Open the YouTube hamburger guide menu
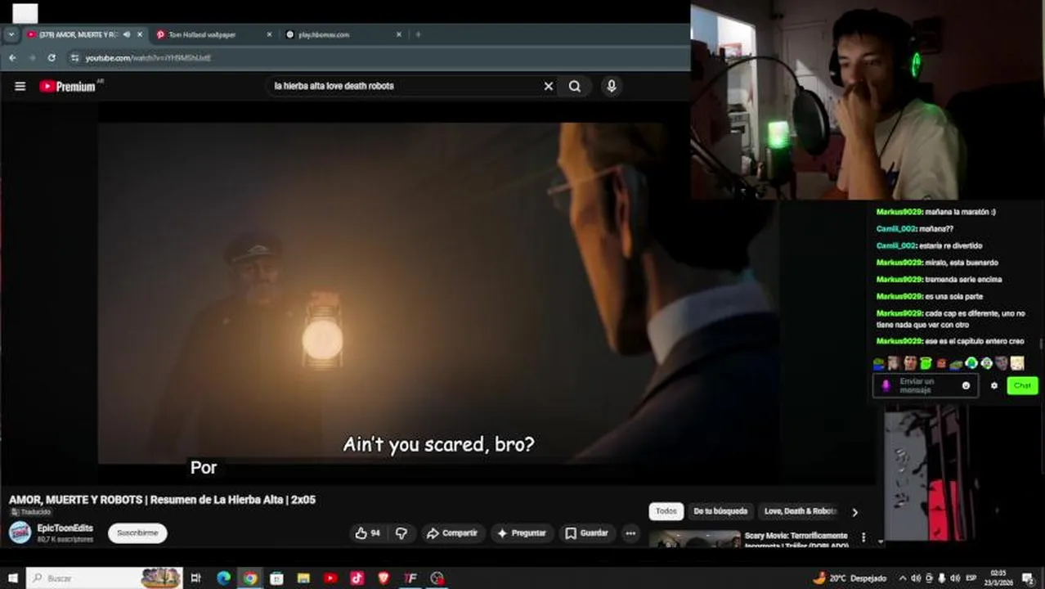Screen dimensions: 1045x589 click(x=20, y=86)
